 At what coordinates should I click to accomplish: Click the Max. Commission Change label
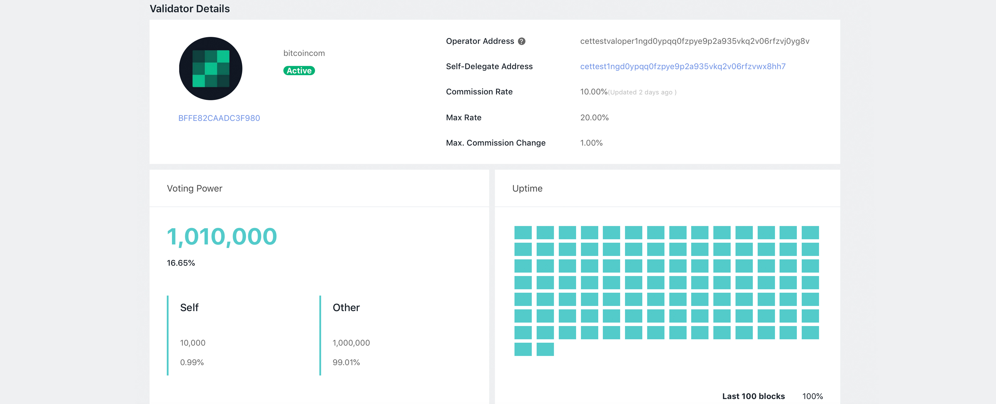pos(496,143)
